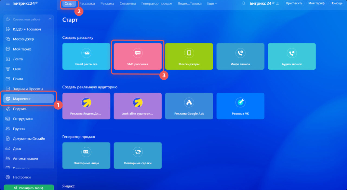Click the Битрикс24 logo beside the hamburger menu
Screen dimensions: 347x190
25,4
